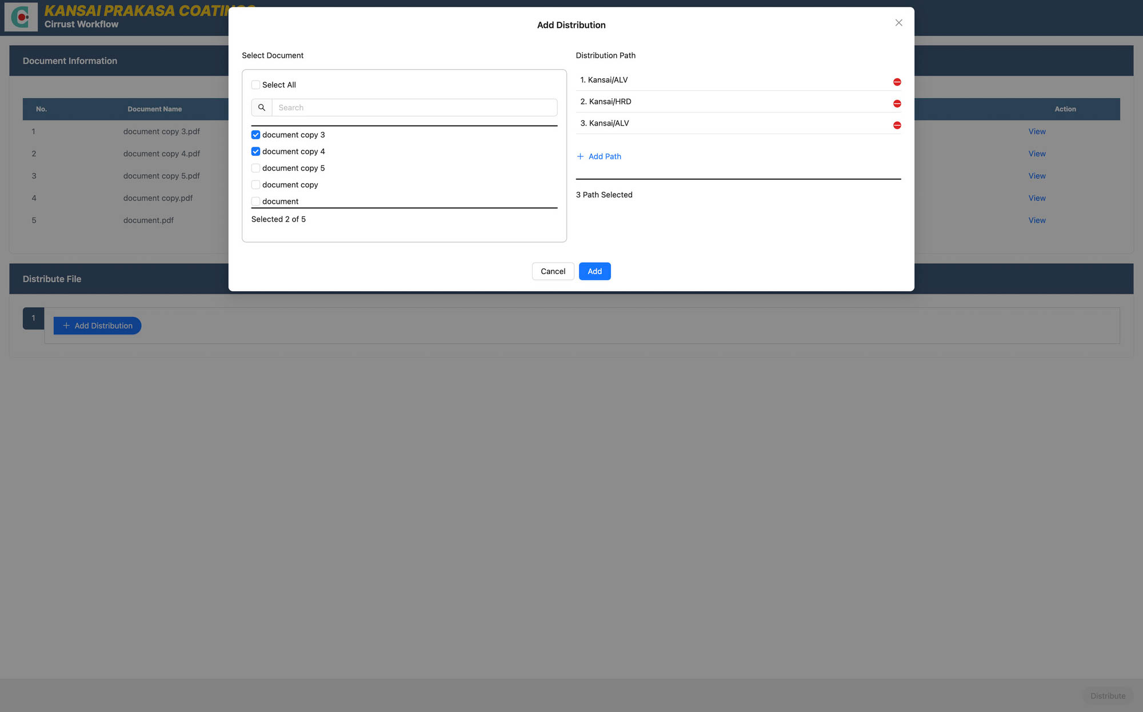Click the Add button
Screen dimensions: 1143x712
pos(595,271)
